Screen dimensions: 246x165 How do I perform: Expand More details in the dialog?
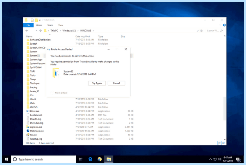point(59,93)
